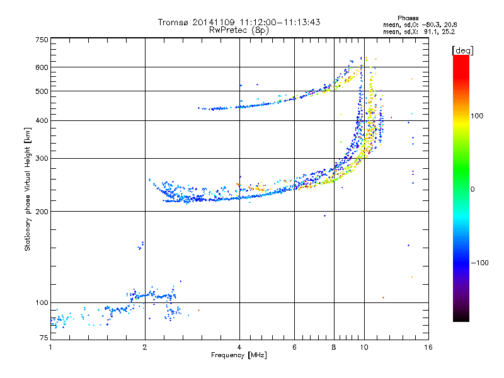This screenshot has height=378, width=504.
Task: Click y-axis tick label '75'
Action: click(x=44, y=338)
